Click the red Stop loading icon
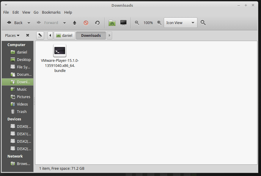The height and width of the screenshot is (176, 261). 86,23
